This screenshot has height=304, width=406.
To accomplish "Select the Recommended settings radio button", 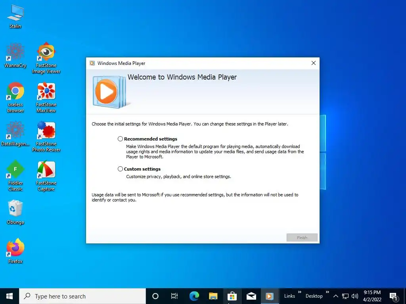I will (121, 139).
